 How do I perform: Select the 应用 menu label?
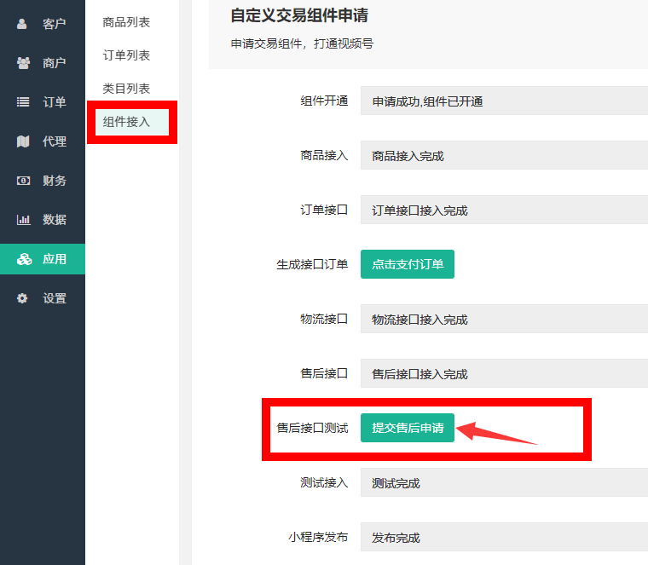tap(54, 259)
